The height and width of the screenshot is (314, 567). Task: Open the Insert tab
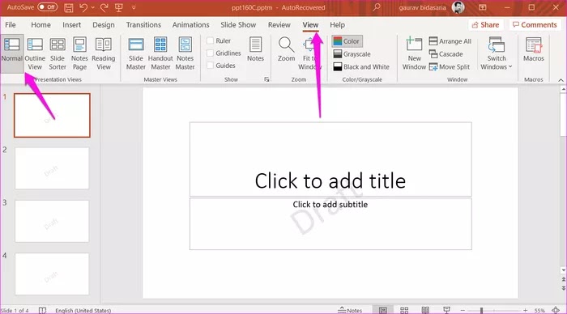coord(71,25)
